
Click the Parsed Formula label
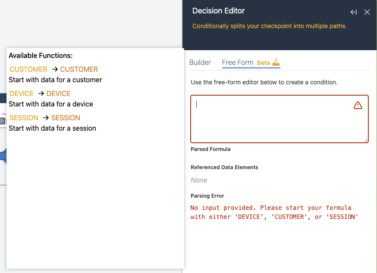210,149
